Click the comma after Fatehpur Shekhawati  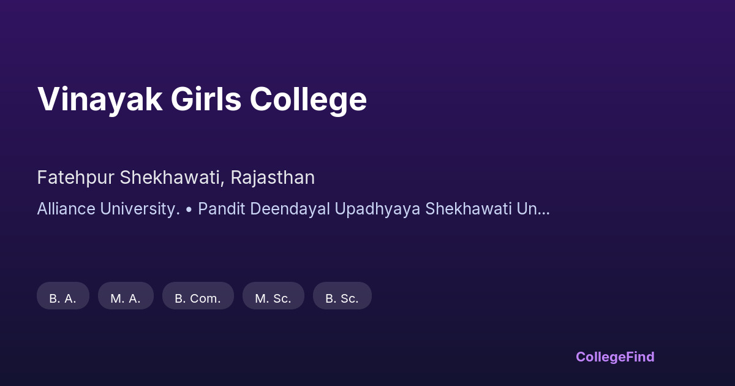point(224,182)
